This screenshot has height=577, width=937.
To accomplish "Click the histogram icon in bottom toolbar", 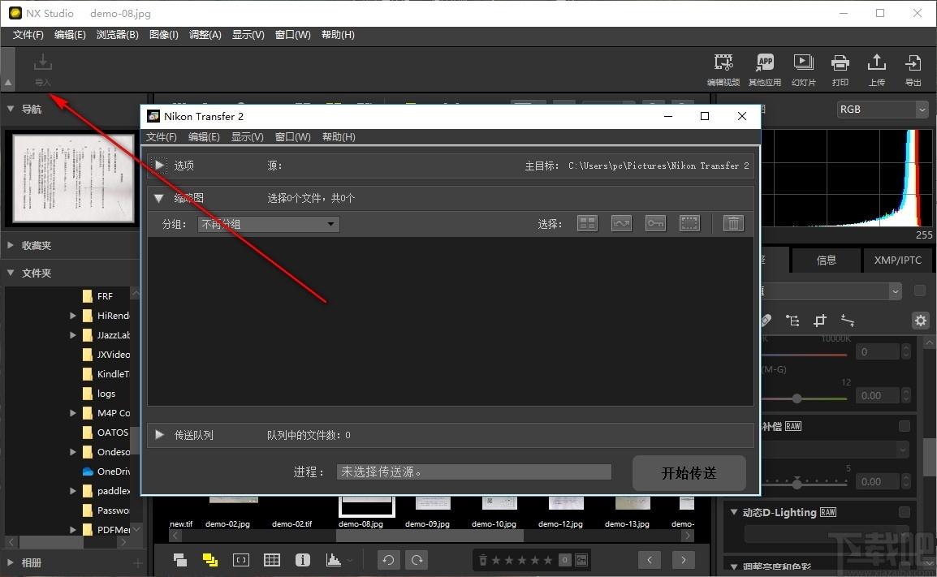I will 334,560.
